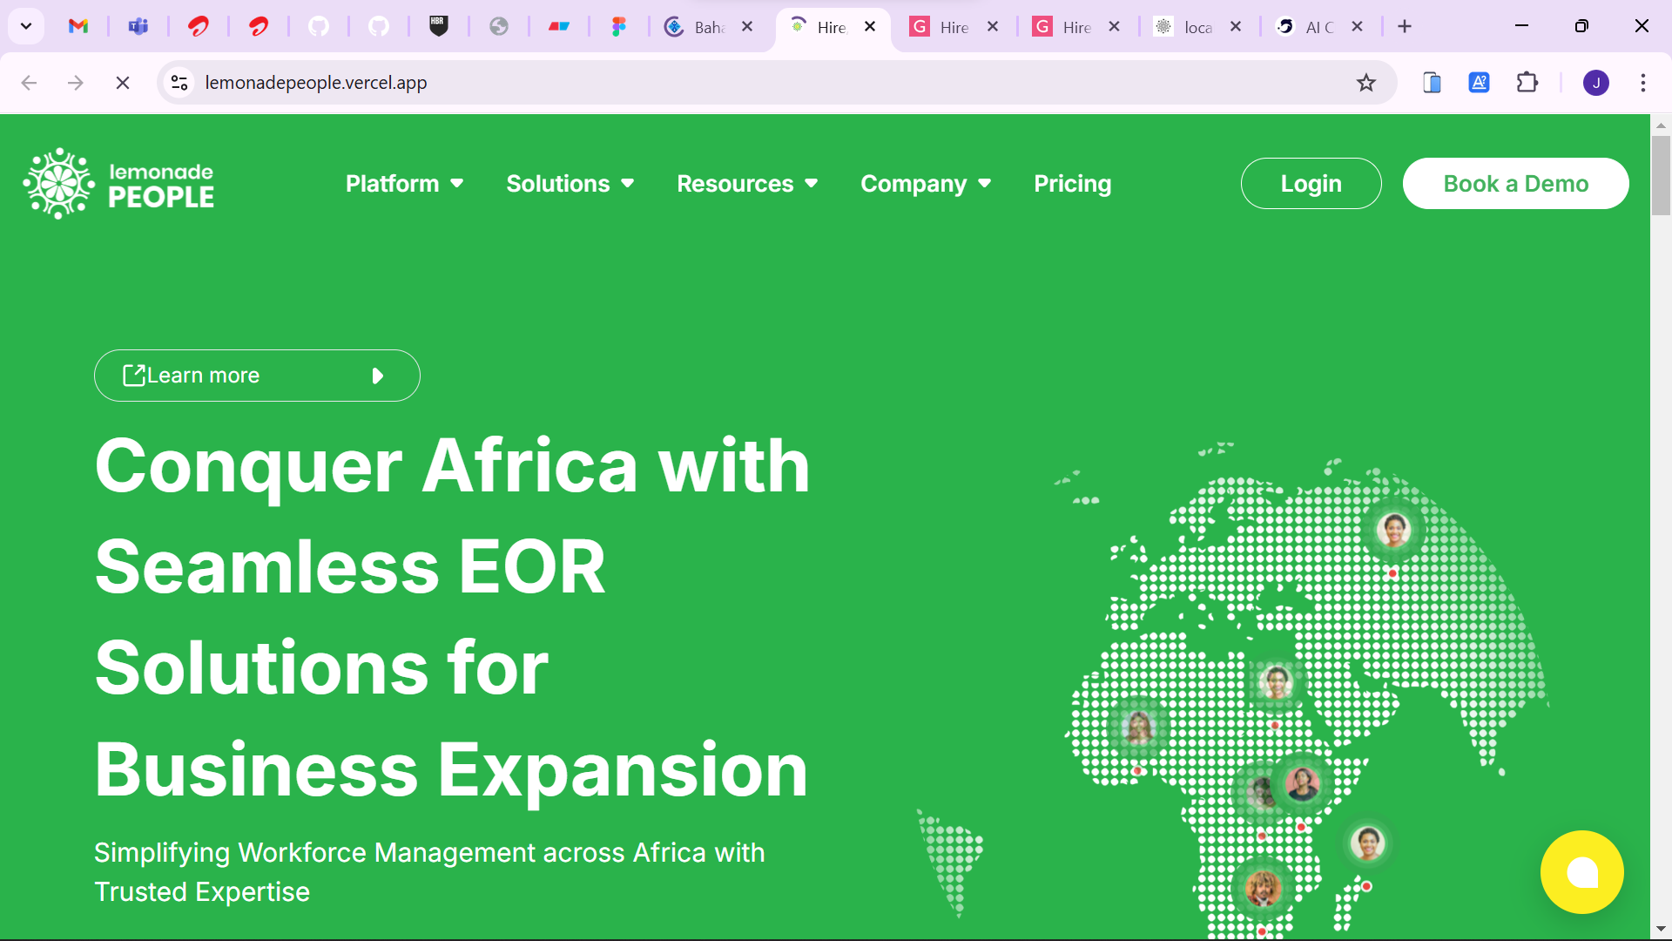Close the second G Hire tab
The image size is (1672, 941).
(x=1114, y=27)
